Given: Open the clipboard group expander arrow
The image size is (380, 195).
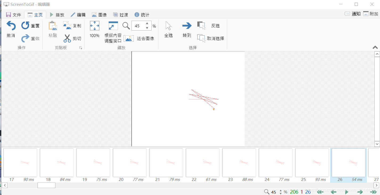Looking at the screenshot, I should [x=81, y=47].
